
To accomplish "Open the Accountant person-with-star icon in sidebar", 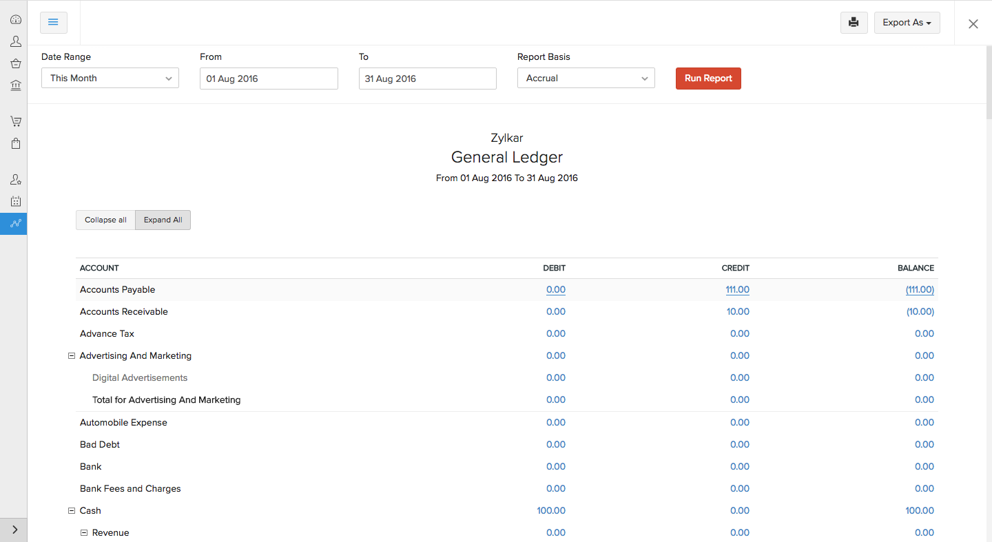I will coord(15,180).
